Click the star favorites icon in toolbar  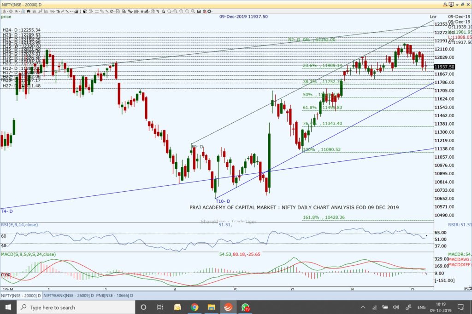142,11
